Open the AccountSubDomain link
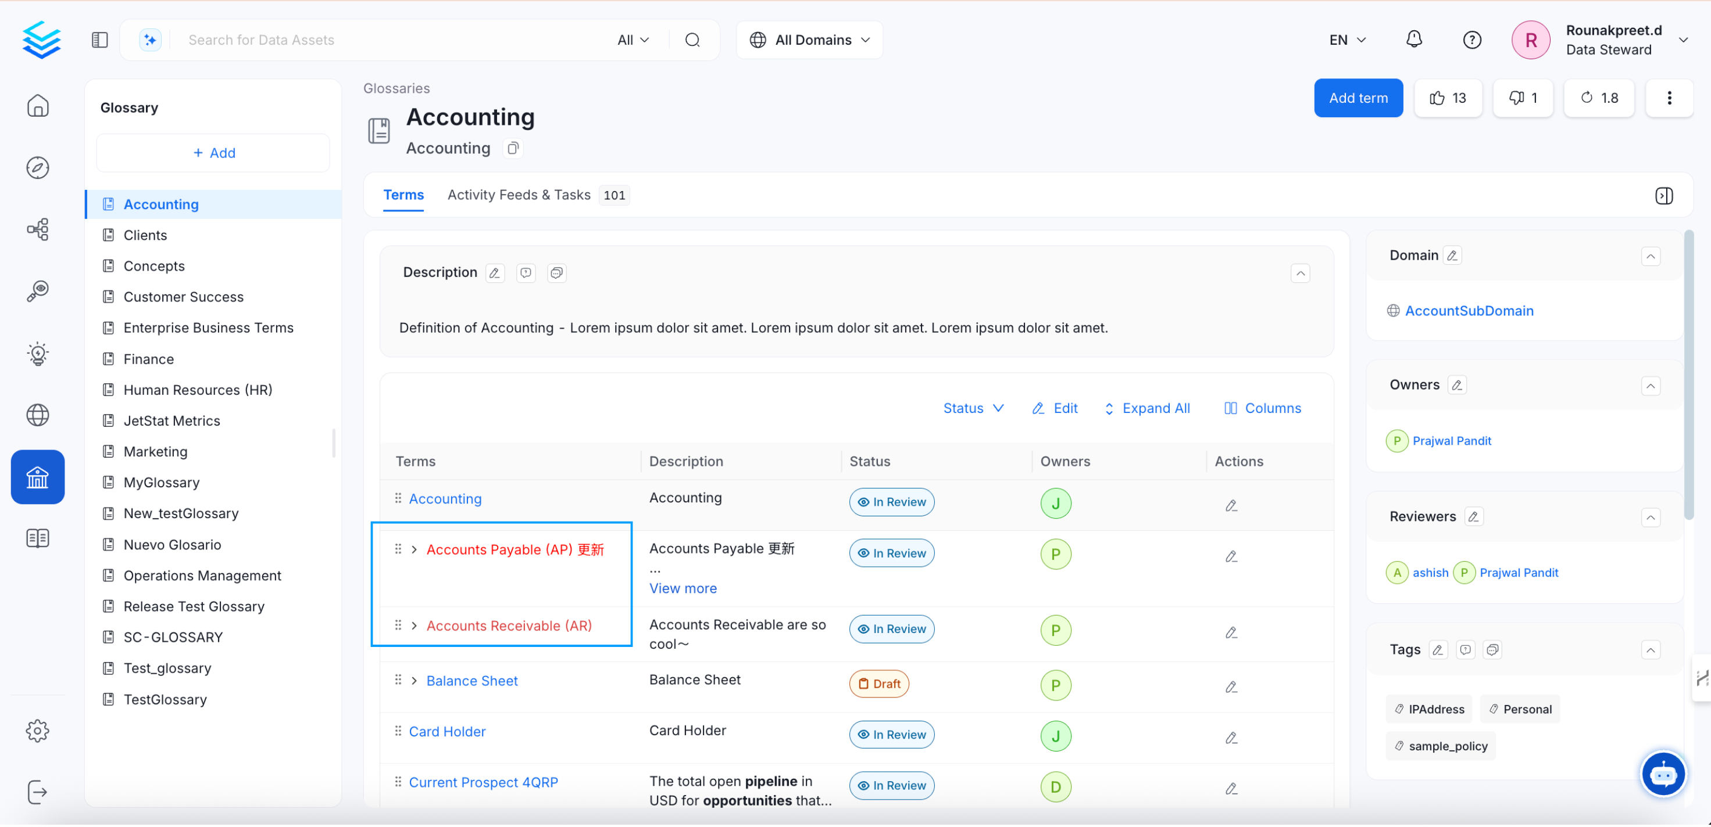The width and height of the screenshot is (1711, 827). coord(1469,311)
